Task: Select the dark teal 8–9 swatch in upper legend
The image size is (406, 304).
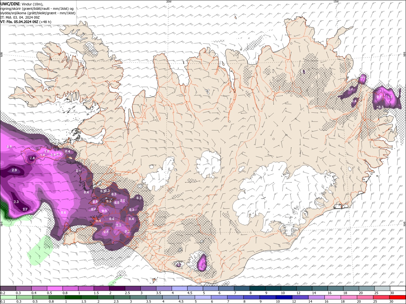Action: coord(257,288)
